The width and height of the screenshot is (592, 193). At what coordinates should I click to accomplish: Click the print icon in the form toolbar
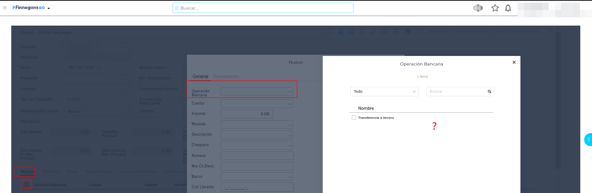(351, 32)
